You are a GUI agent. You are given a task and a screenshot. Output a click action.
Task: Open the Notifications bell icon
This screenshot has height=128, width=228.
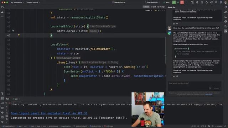[x=226, y=7]
